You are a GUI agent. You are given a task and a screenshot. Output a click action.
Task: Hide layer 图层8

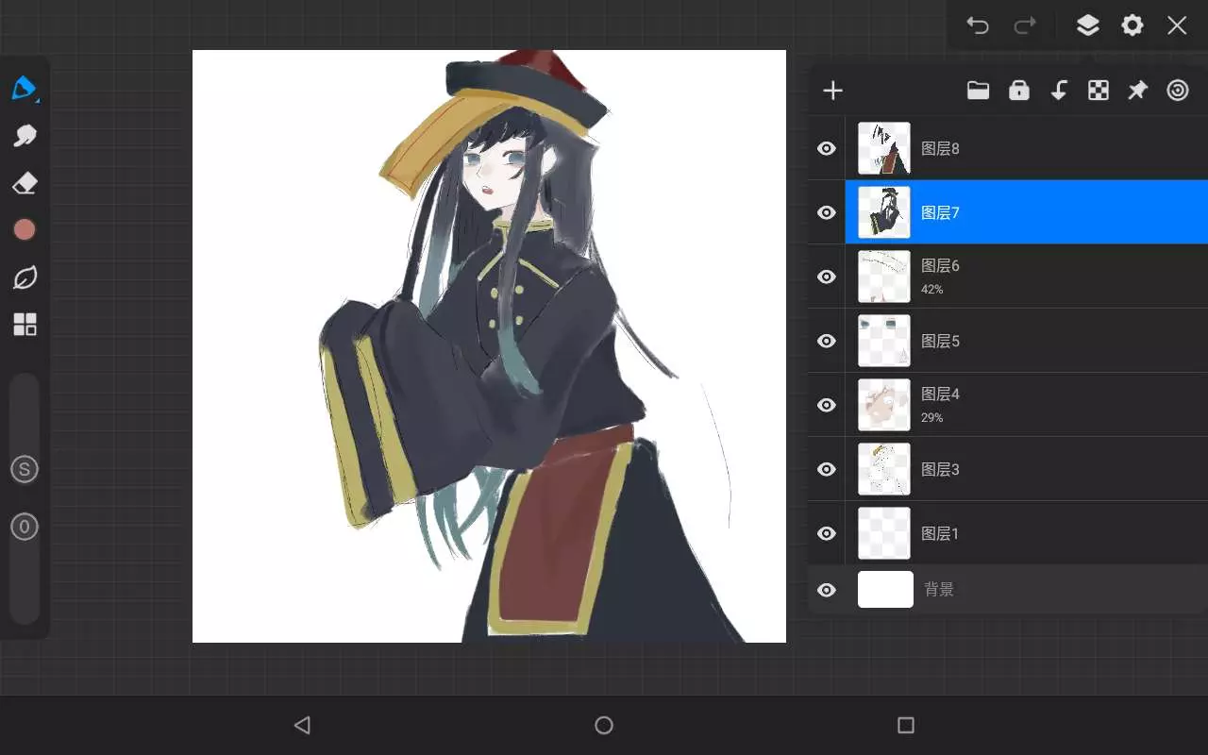click(x=827, y=148)
